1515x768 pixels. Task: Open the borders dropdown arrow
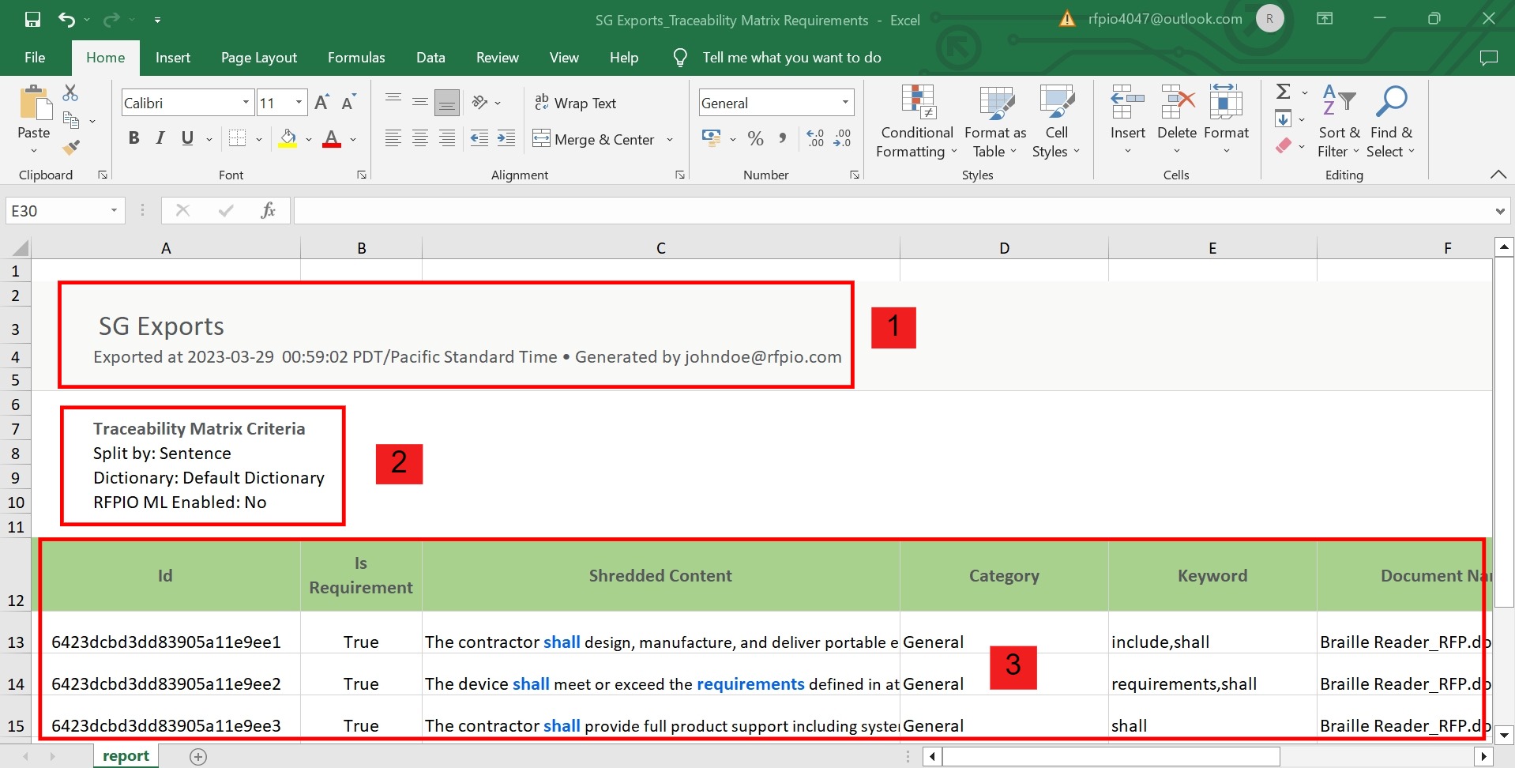[259, 139]
